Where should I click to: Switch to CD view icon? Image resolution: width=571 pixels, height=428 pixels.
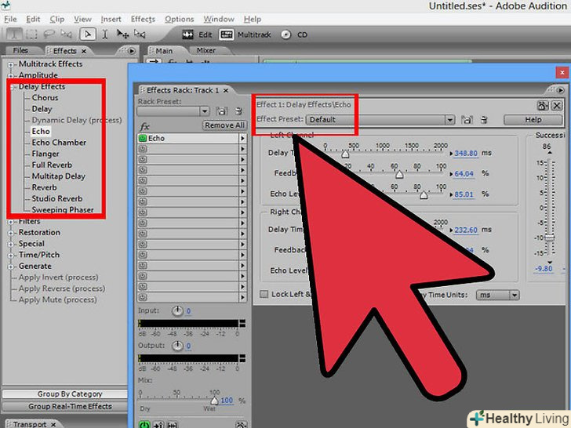pos(286,35)
